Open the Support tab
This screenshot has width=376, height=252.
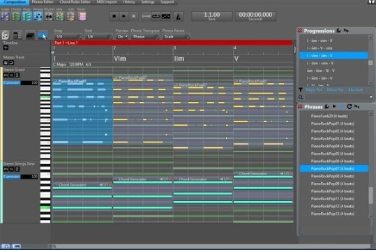167,2
